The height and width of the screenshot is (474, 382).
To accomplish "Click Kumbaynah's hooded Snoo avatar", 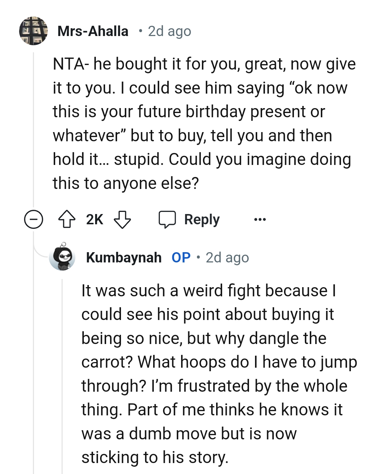I will (62, 257).
